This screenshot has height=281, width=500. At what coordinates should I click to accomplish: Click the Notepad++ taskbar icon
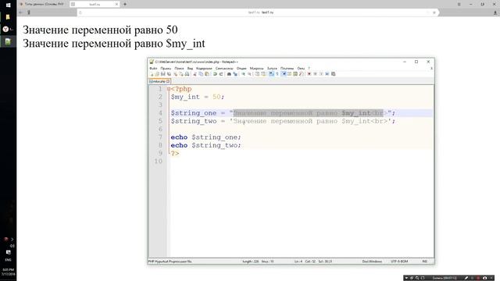pos(9,41)
